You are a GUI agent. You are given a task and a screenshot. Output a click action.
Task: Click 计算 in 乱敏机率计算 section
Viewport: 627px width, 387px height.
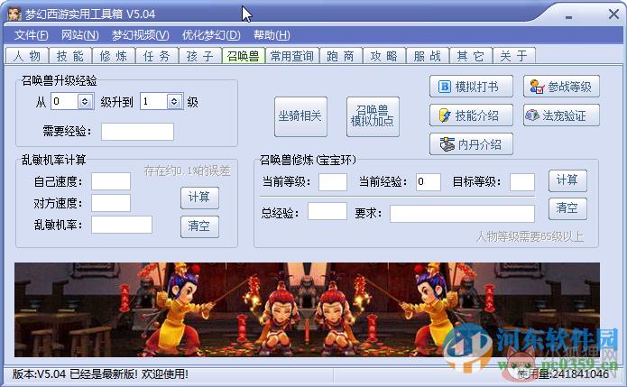199,198
